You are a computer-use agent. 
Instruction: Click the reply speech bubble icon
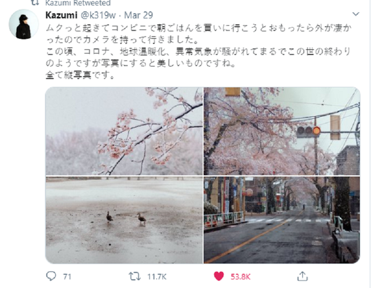[x=51, y=276]
